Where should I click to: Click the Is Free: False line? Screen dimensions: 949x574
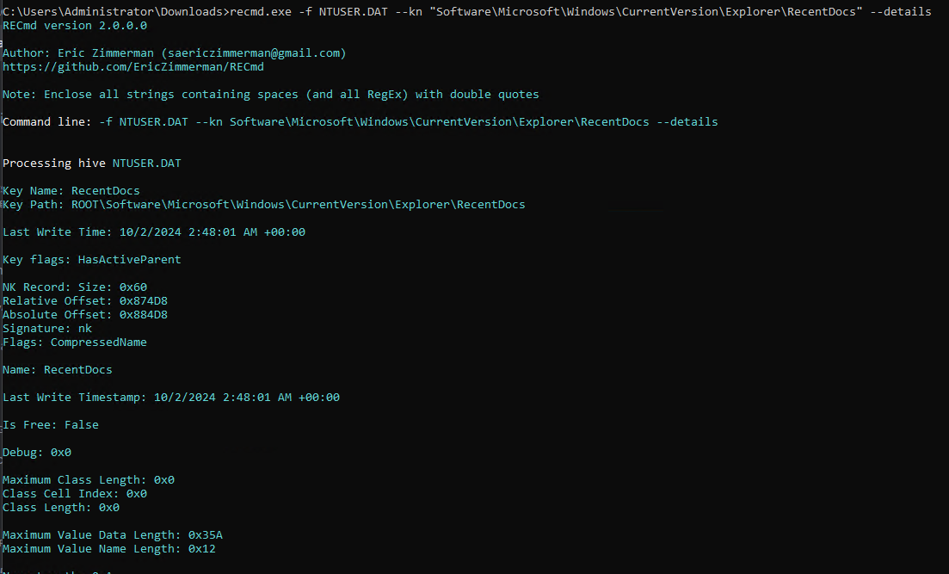50,425
